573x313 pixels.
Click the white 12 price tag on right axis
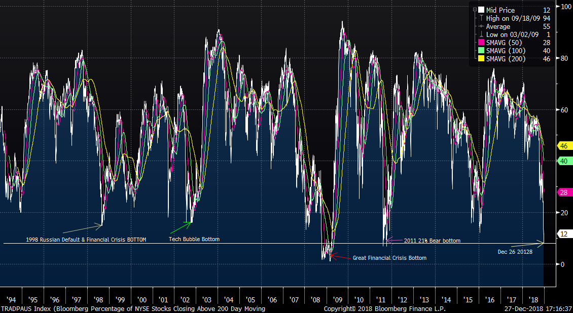[x=563, y=233]
